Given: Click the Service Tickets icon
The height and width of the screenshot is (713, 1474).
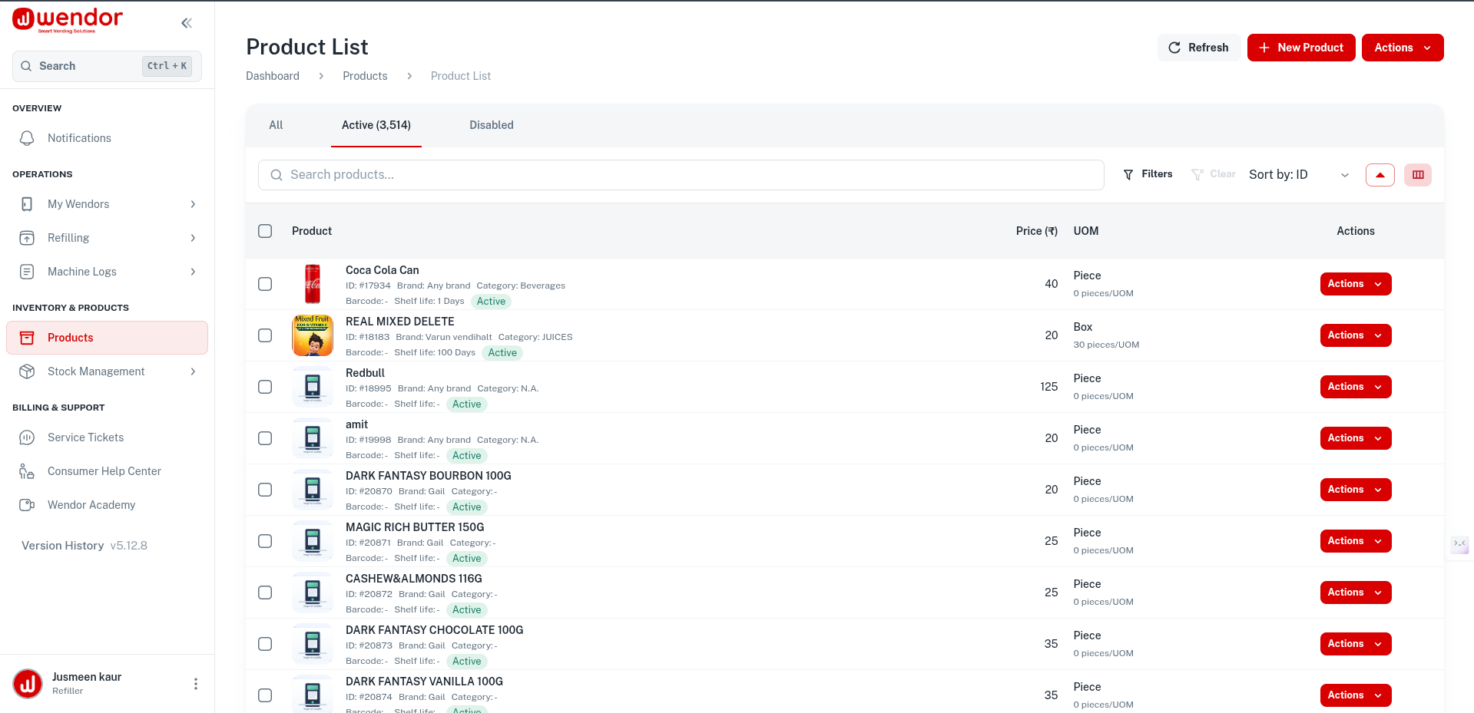Looking at the screenshot, I should (27, 437).
